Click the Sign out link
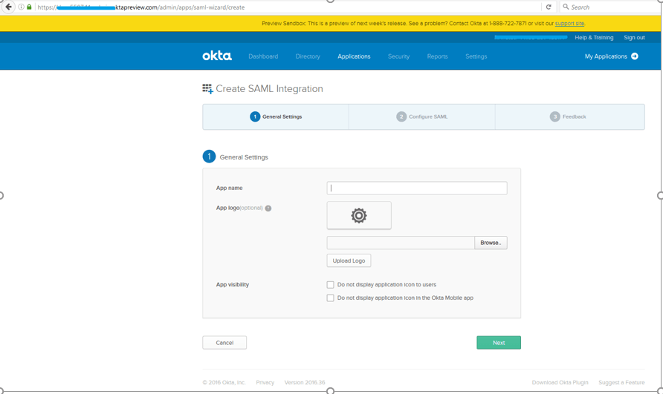Image resolution: width=663 pixels, height=394 pixels. (634, 37)
